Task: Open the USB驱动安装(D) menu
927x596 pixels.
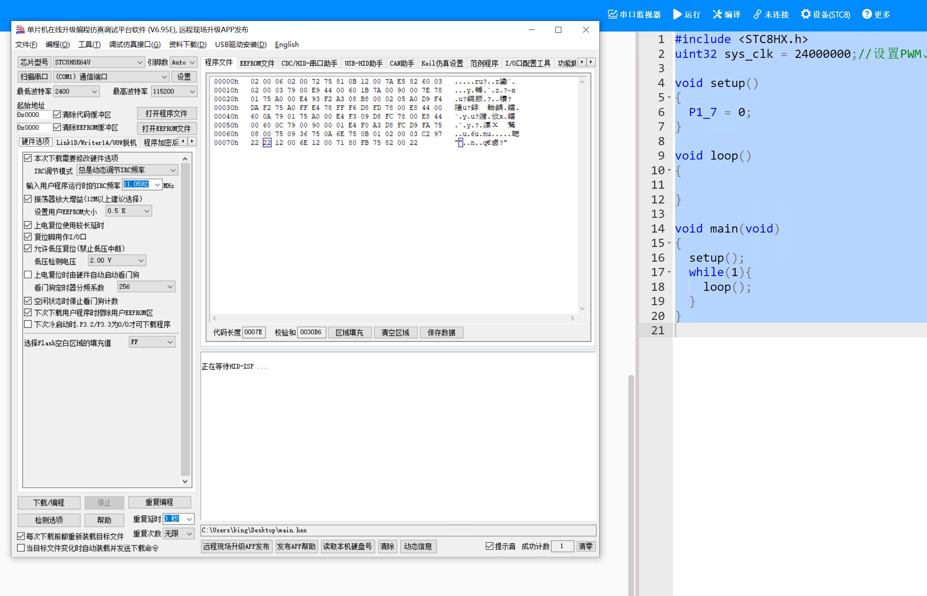Action: [241, 45]
